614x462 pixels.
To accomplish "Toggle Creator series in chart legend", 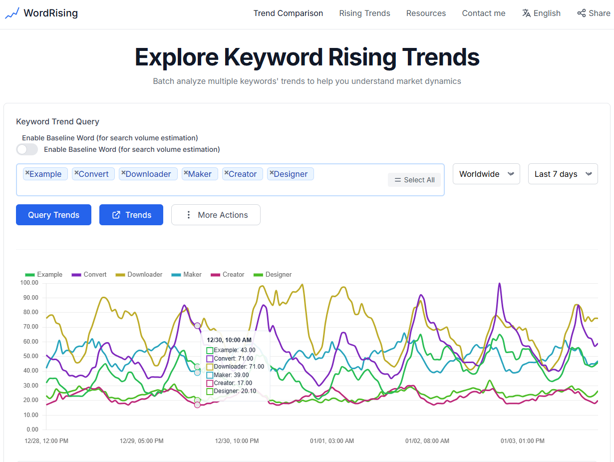I will [x=227, y=274].
